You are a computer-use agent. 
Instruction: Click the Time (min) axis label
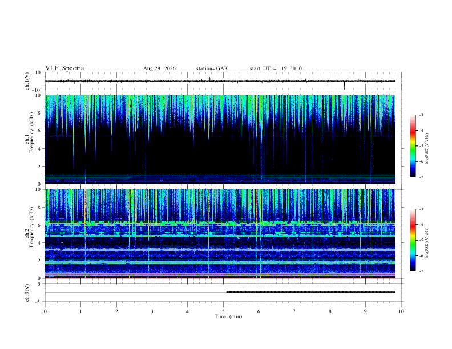point(228,316)
